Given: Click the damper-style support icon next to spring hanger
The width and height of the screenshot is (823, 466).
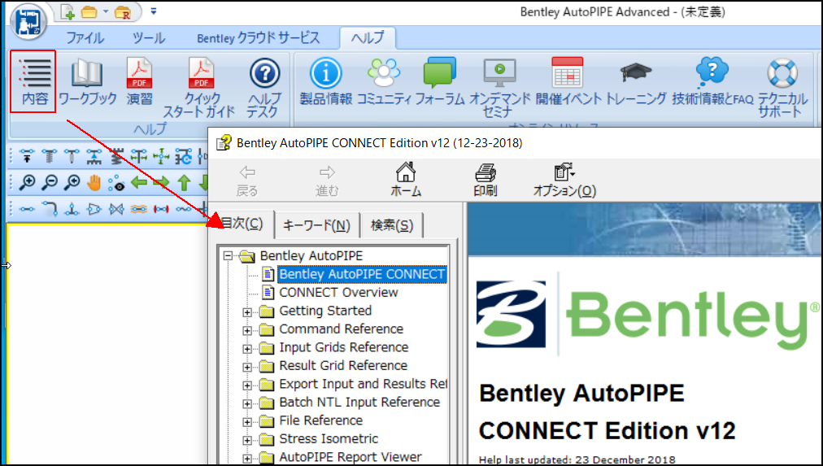Looking at the screenshot, I should point(72,156).
